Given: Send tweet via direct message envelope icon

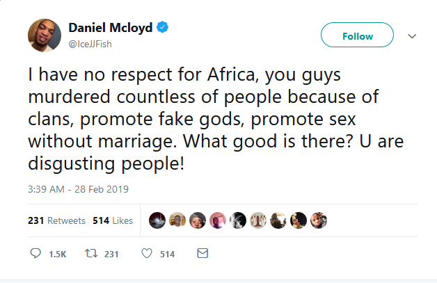Looking at the screenshot, I should (202, 254).
